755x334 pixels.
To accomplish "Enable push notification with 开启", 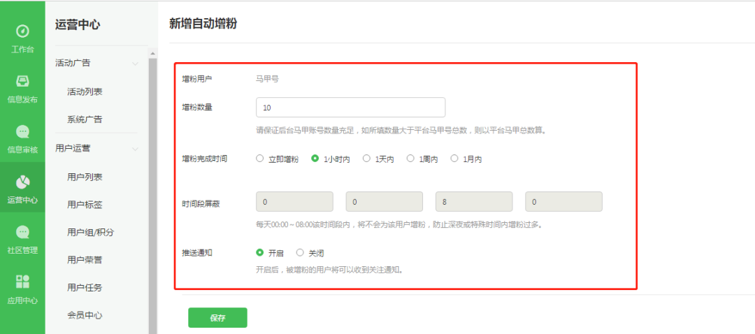I will (x=260, y=252).
